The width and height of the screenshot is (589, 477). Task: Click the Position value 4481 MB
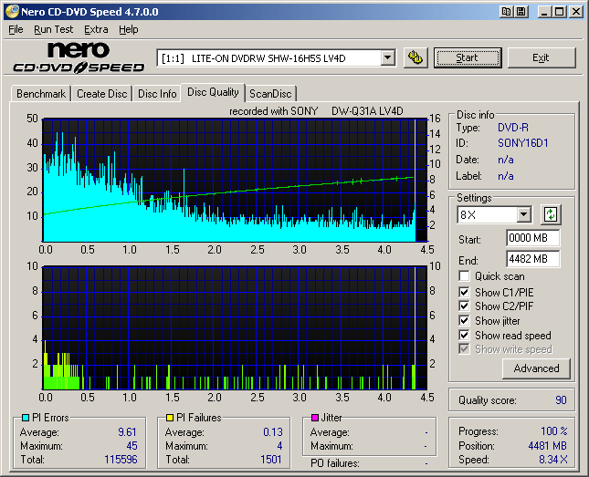coord(547,445)
